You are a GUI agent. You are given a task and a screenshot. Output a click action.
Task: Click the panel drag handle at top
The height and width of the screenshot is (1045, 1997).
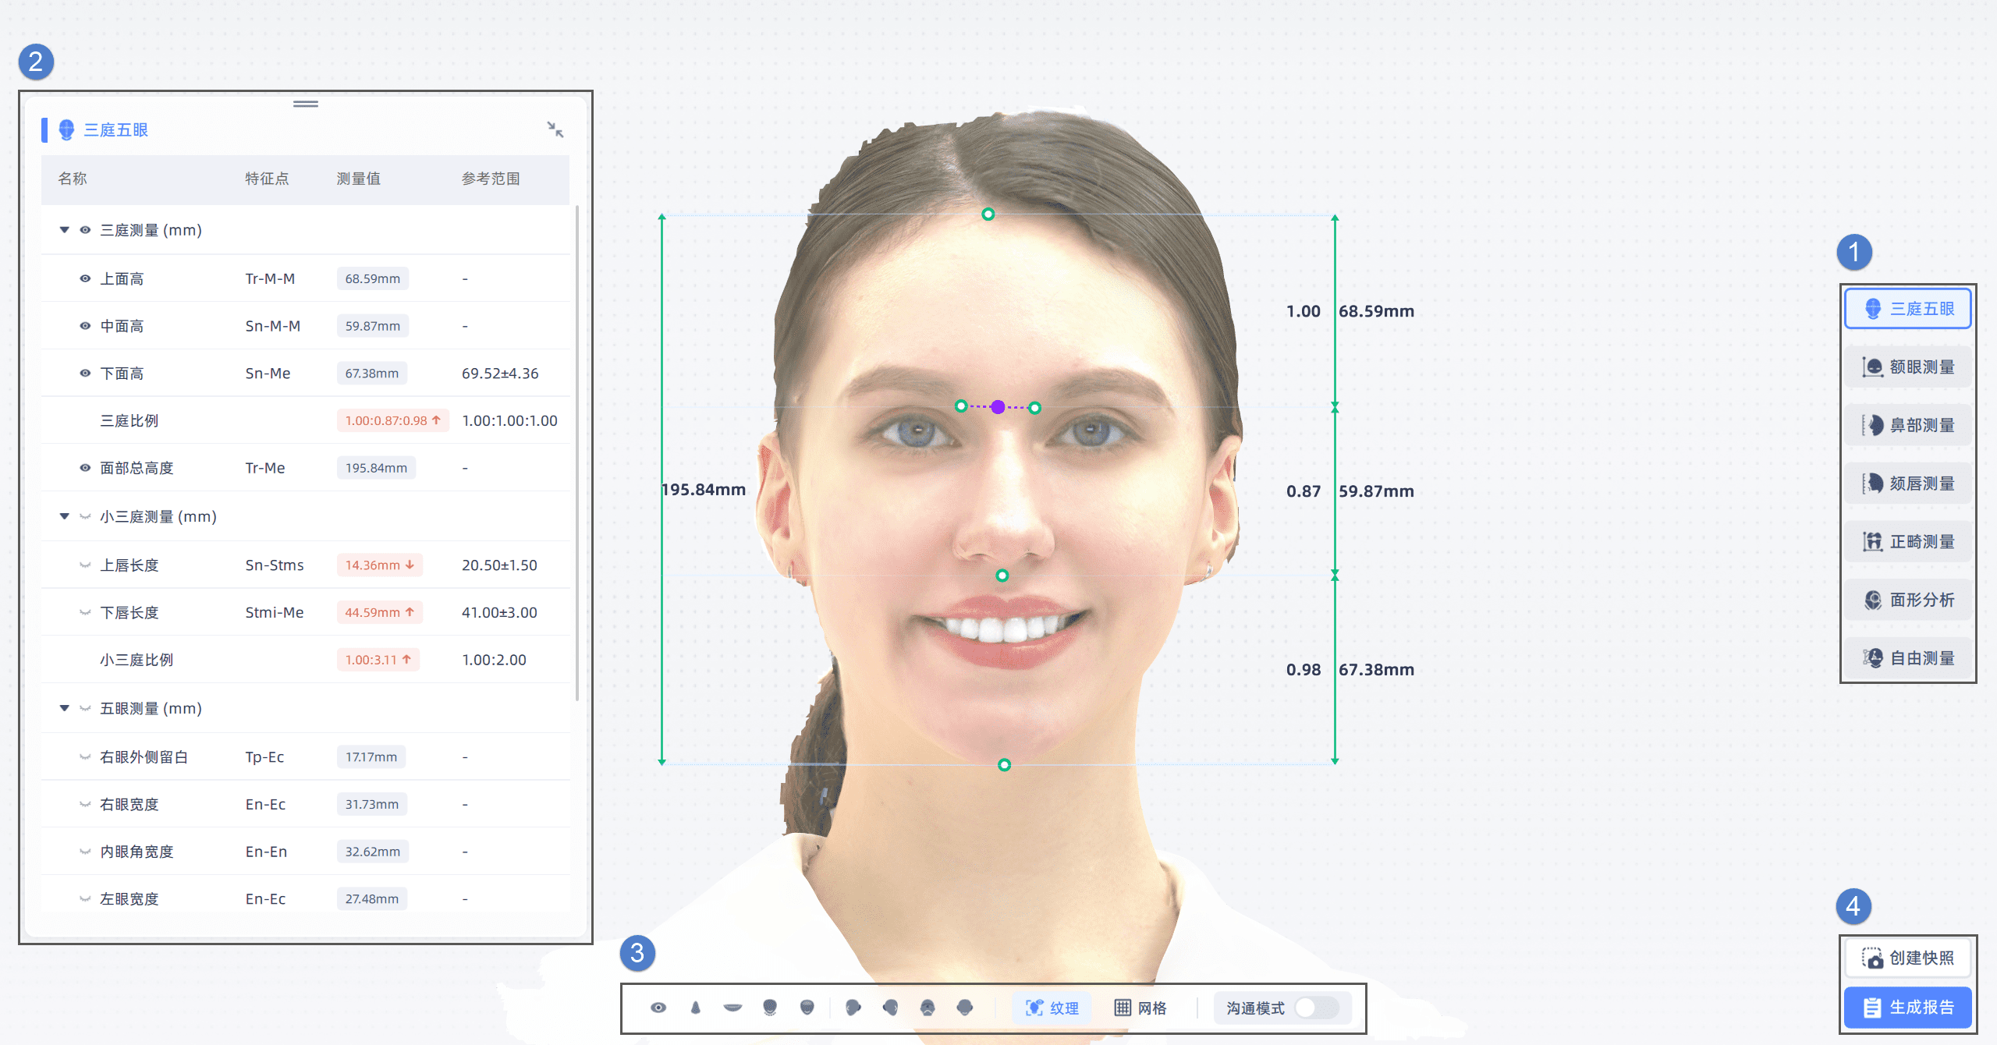pos(306,104)
